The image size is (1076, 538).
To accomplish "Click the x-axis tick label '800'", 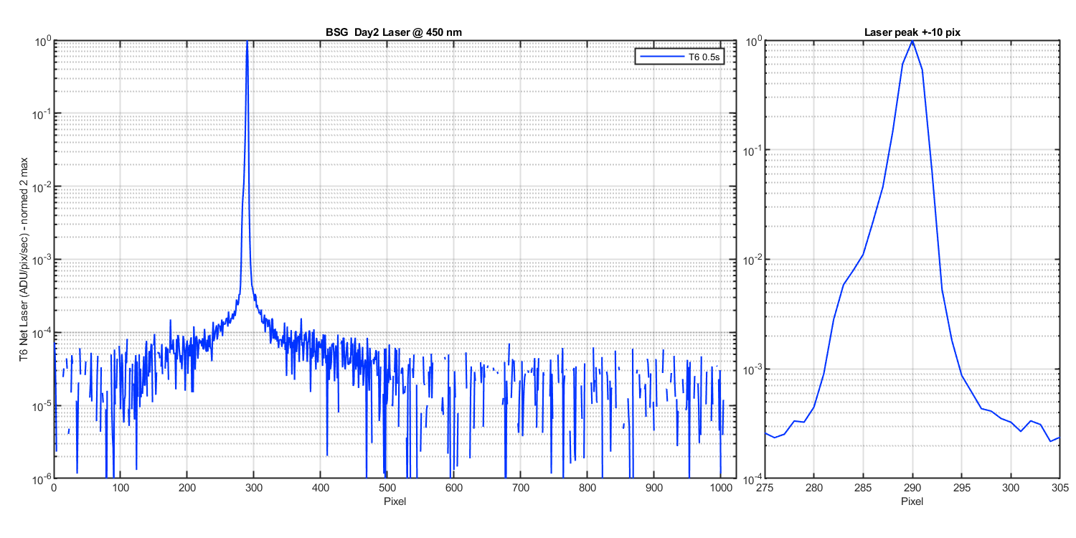I will pyautogui.click(x=587, y=488).
